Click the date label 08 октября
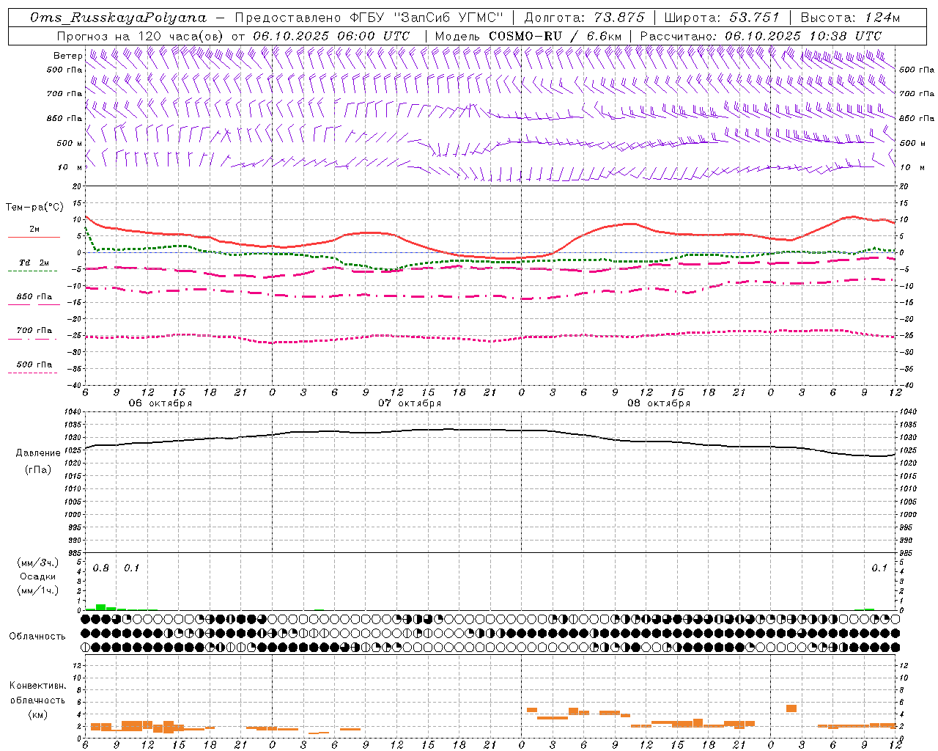Image resolution: width=938 pixels, height=751 pixels. [x=659, y=403]
